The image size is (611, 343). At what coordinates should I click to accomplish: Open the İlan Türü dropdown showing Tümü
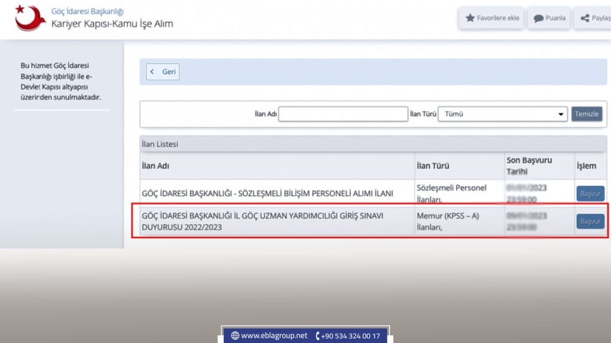click(502, 114)
